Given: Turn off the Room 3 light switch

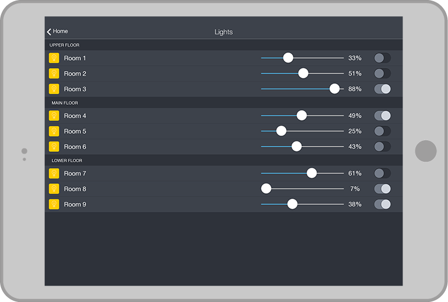Looking at the screenshot, I should (382, 89).
